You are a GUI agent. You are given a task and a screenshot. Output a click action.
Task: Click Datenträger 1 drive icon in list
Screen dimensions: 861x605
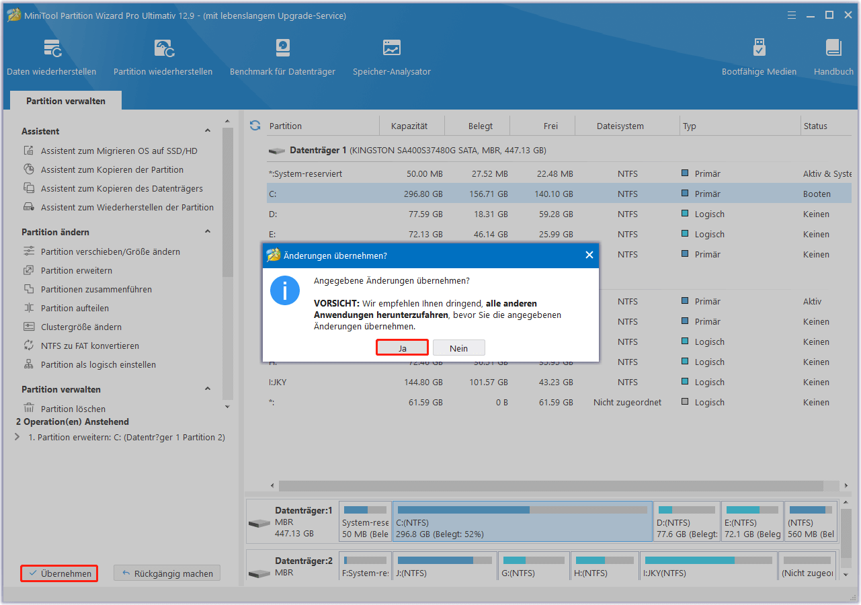click(276, 151)
